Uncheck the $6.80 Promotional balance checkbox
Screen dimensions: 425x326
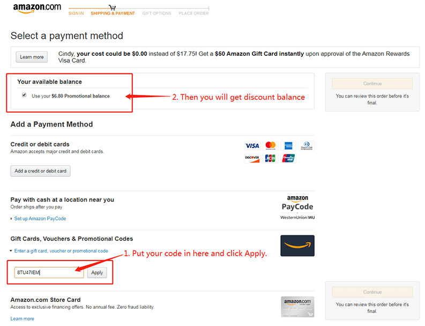click(24, 95)
